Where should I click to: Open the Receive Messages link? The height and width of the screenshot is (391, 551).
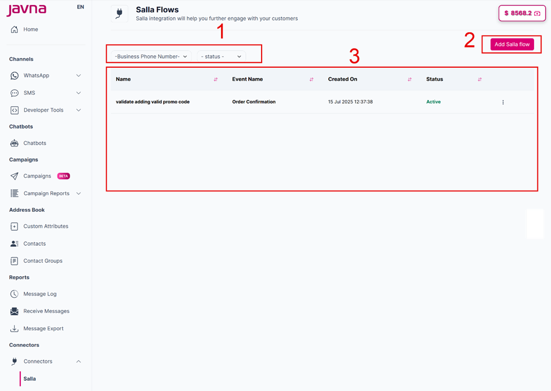pyautogui.click(x=46, y=311)
